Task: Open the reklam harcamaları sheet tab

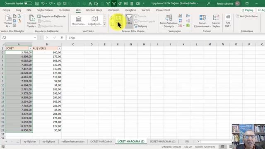Action: pyautogui.click(x=73, y=142)
